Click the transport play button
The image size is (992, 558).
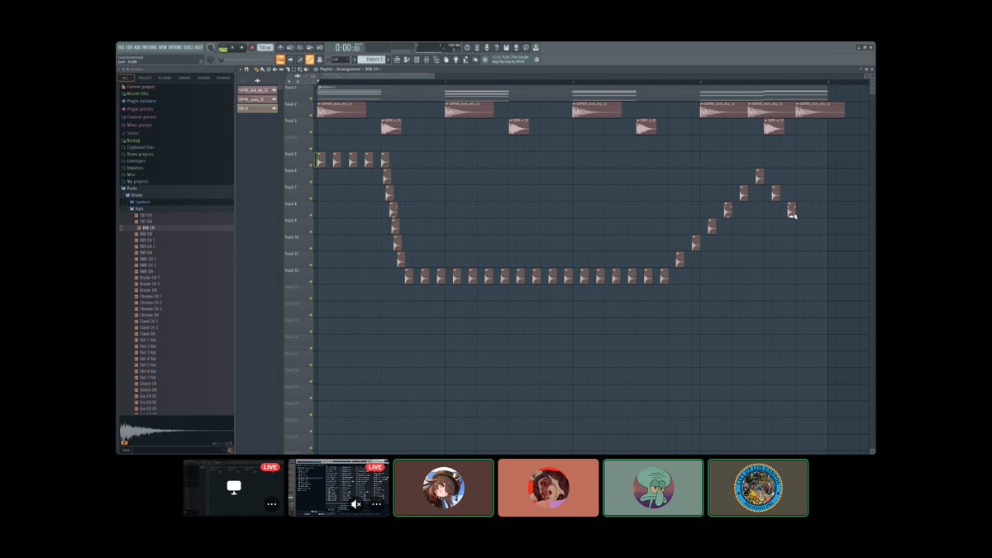(x=232, y=47)
